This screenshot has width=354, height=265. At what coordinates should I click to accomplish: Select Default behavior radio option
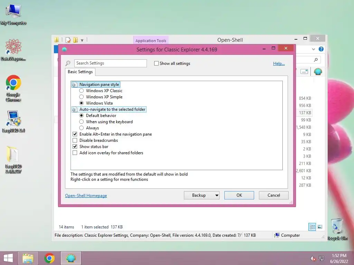(x=82, y=115)
